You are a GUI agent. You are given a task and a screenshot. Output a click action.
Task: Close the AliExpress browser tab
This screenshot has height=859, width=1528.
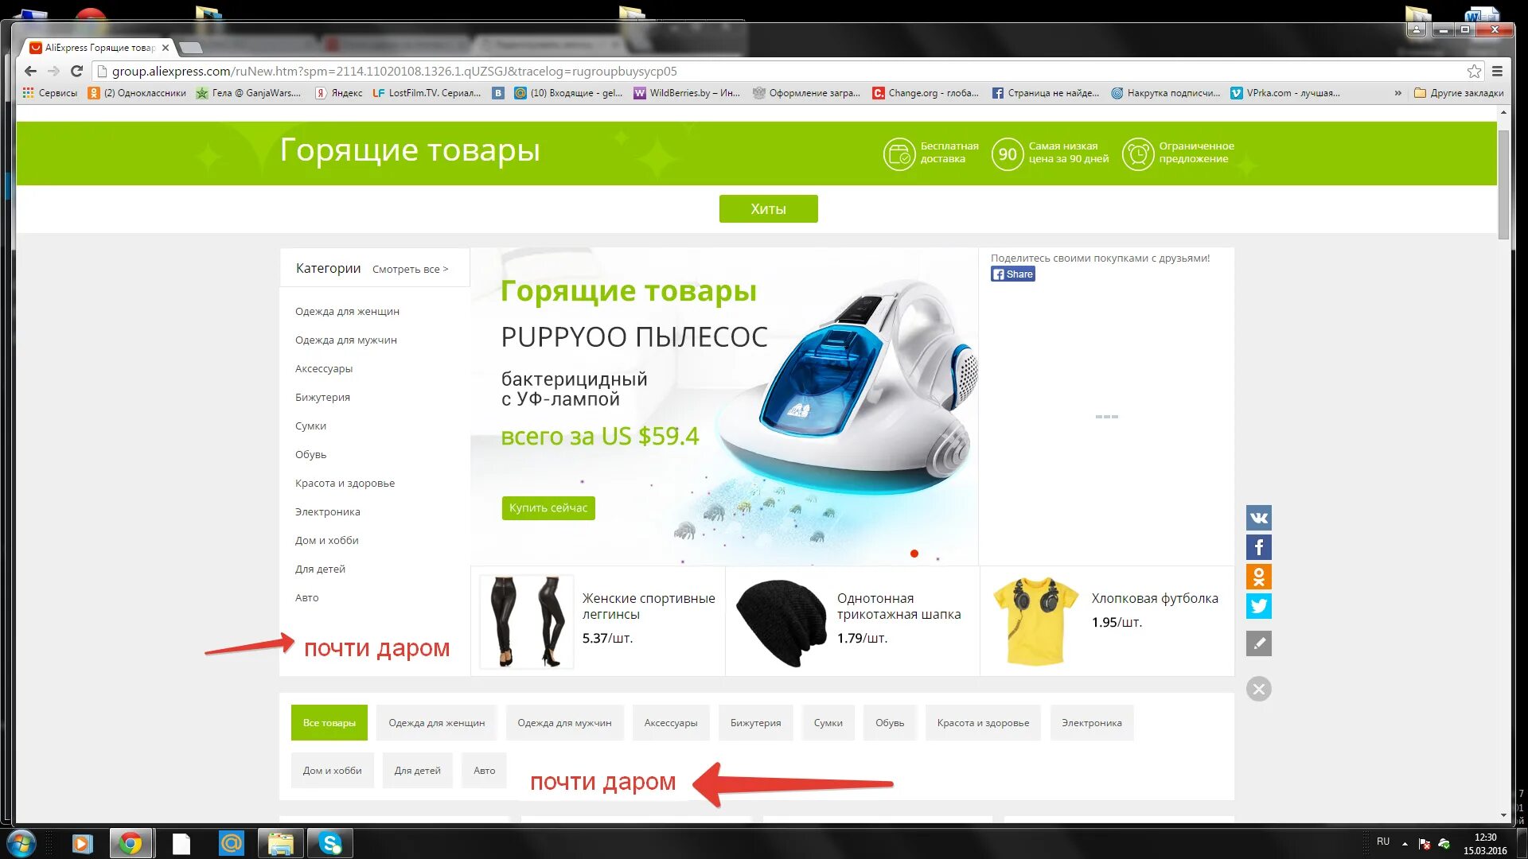click(165, 48)
